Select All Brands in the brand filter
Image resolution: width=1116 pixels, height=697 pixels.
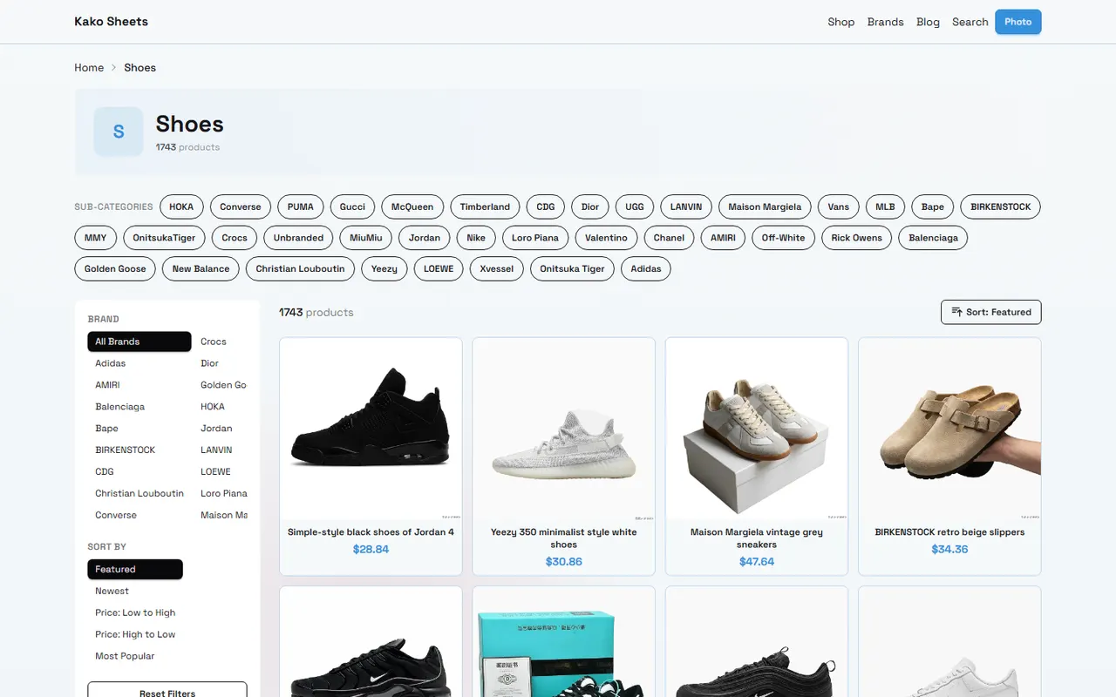click(139, 342)
